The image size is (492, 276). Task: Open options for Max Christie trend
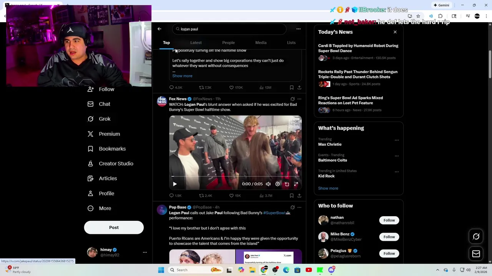point(397,140)
